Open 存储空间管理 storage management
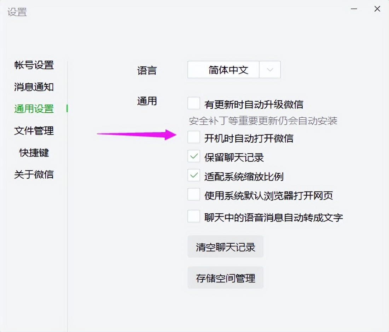389x332 pixels. [x=225, y=278]
